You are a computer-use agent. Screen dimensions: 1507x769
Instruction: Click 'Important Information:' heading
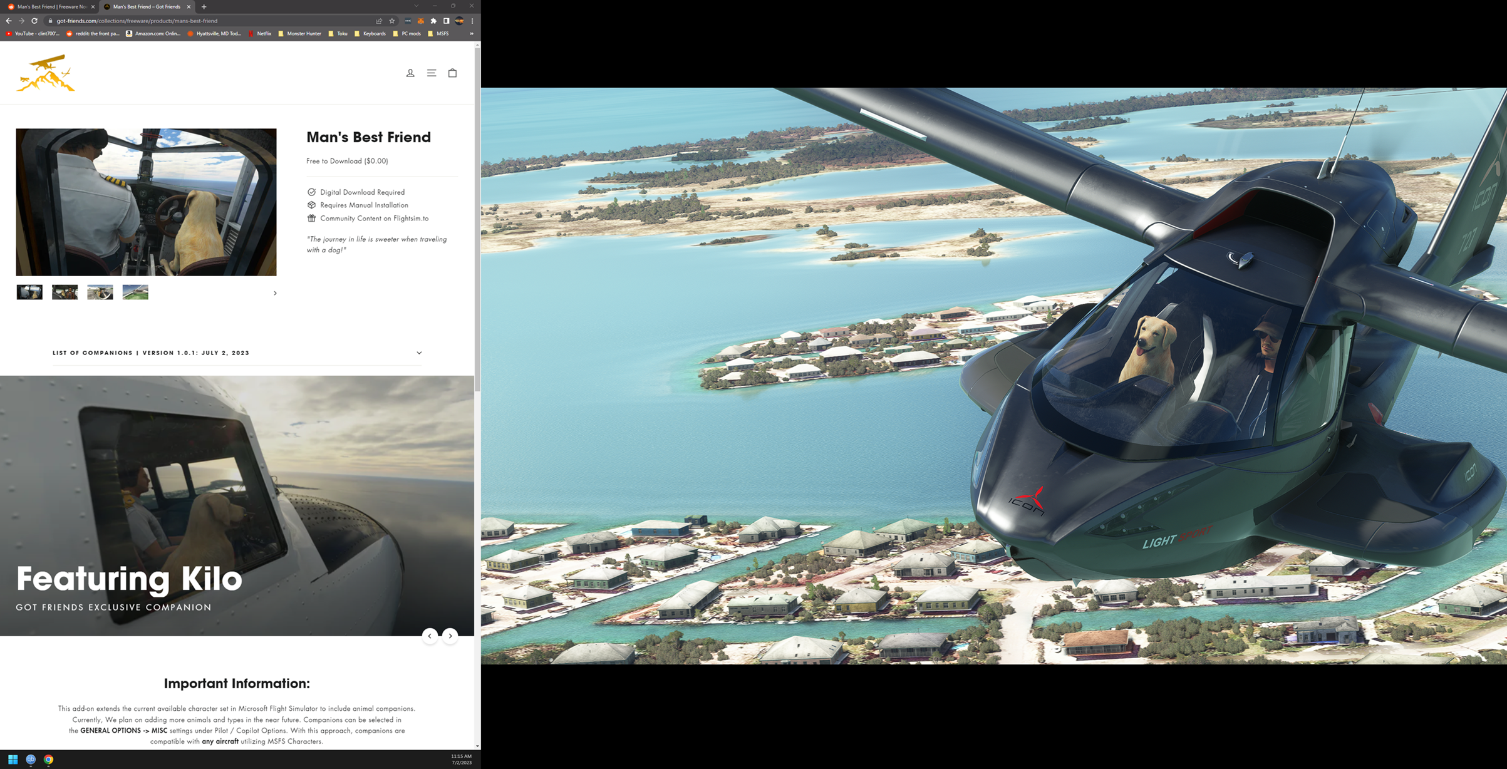(237, 683)
